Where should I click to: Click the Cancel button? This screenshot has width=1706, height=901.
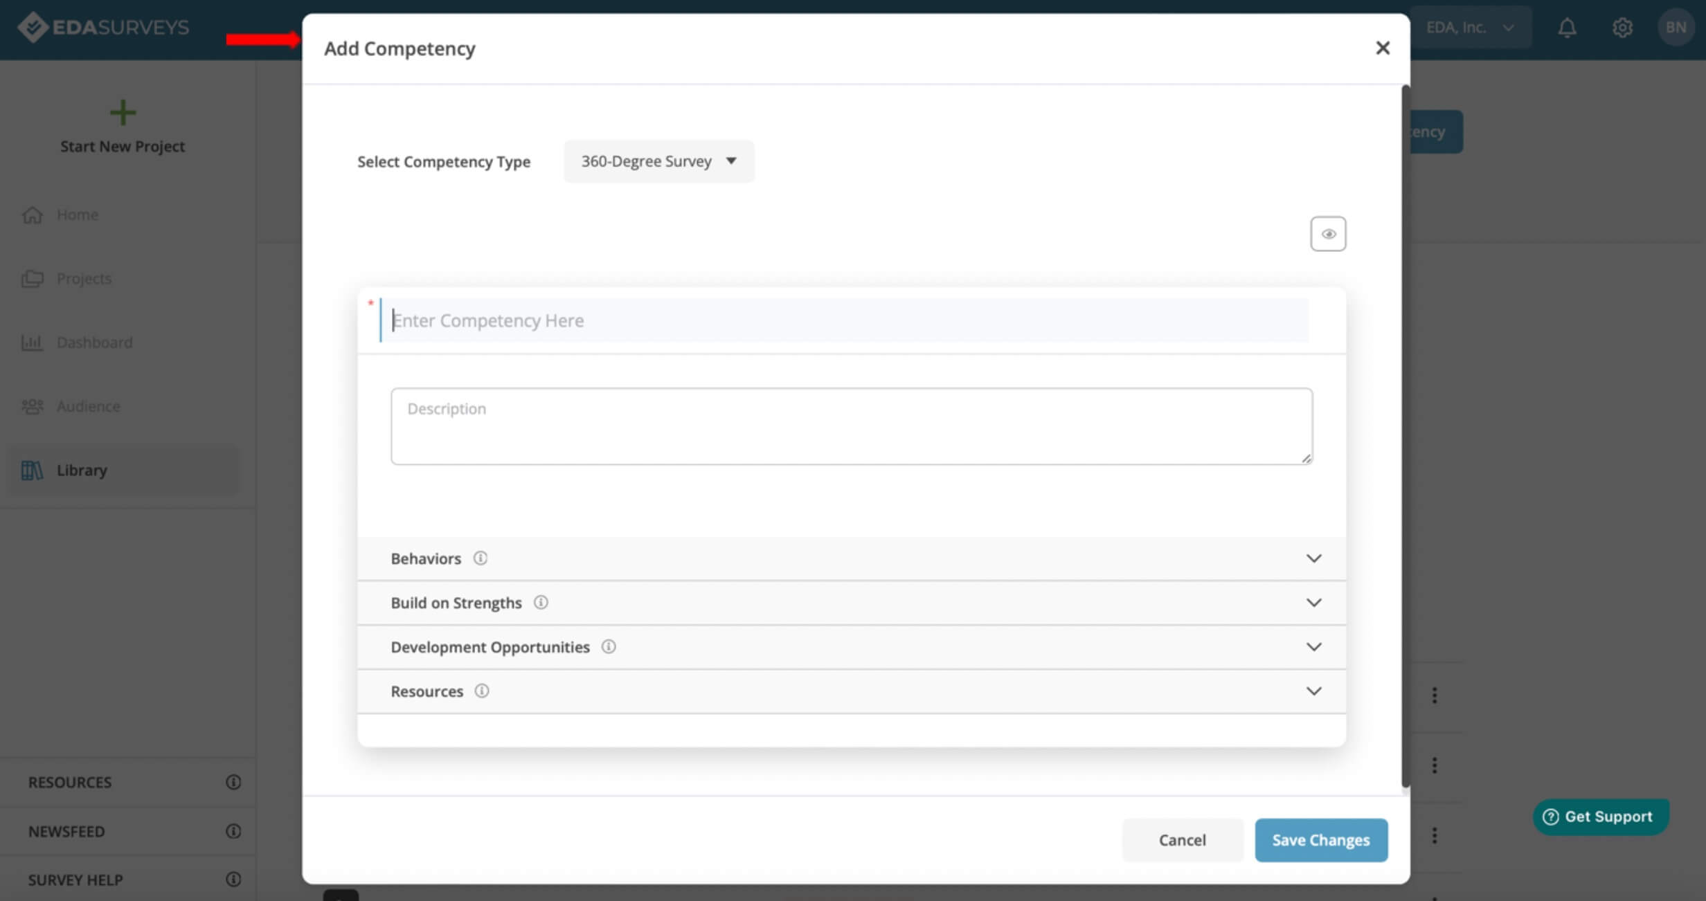[1182, 840]
